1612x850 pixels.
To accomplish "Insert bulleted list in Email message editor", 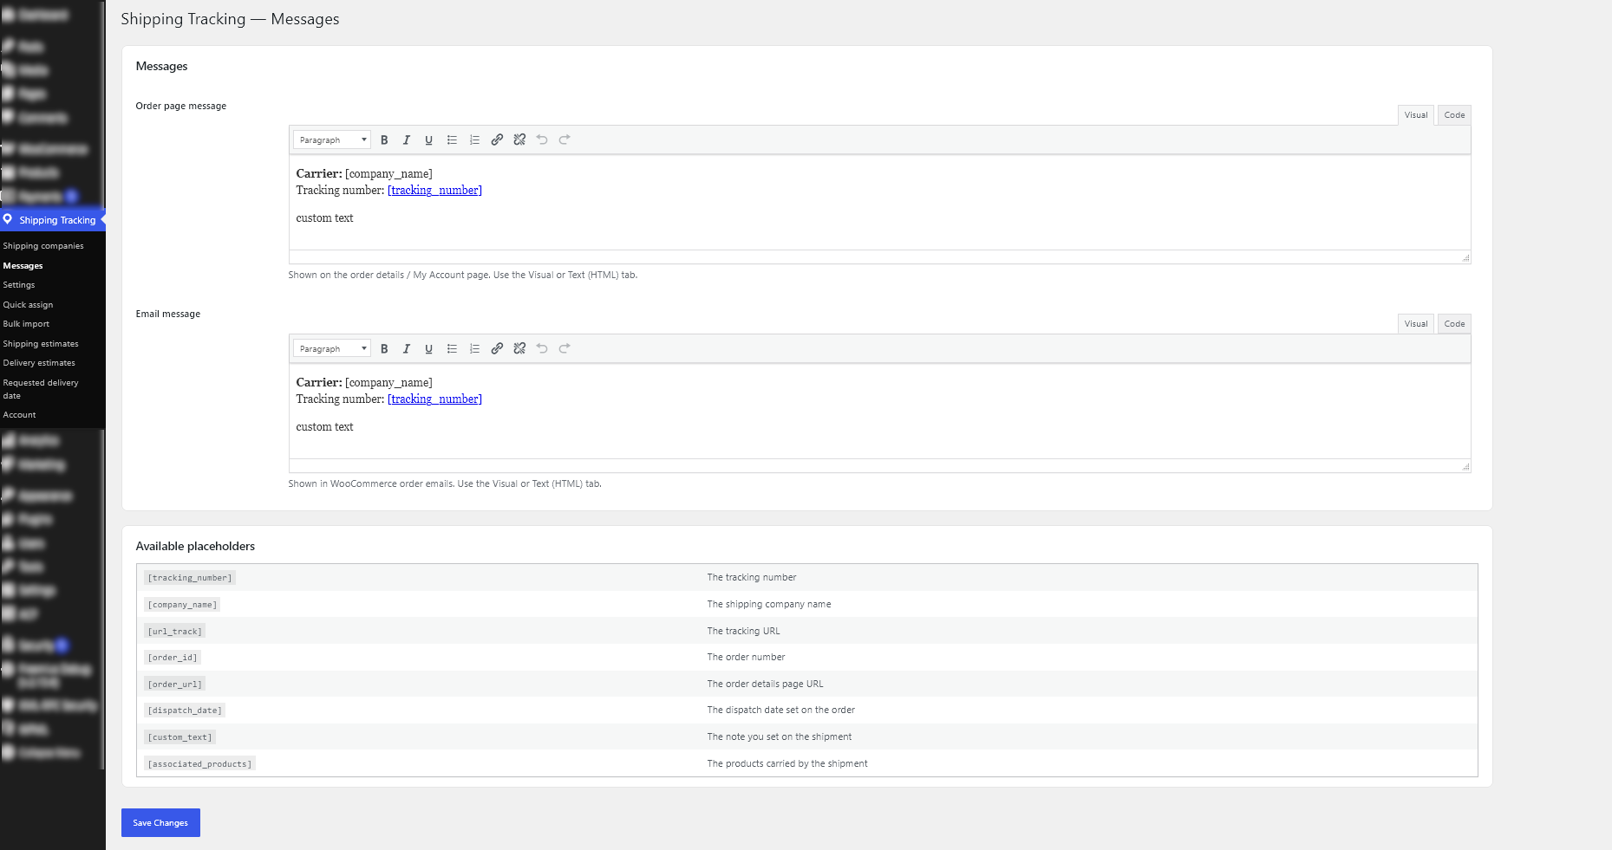I will click(452, 348).
